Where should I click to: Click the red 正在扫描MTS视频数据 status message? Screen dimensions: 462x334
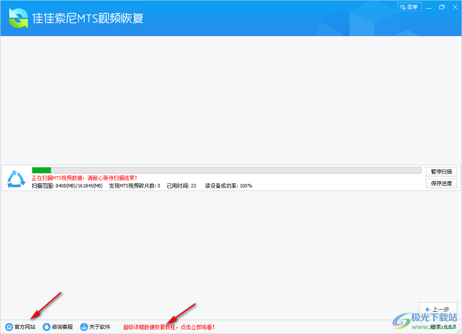tap(85, 178)
